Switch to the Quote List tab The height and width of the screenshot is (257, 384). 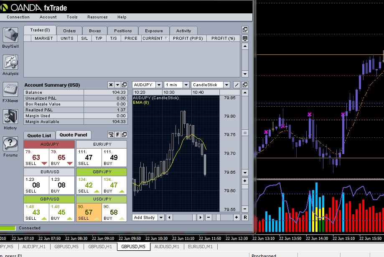click(x=39, y=135)
